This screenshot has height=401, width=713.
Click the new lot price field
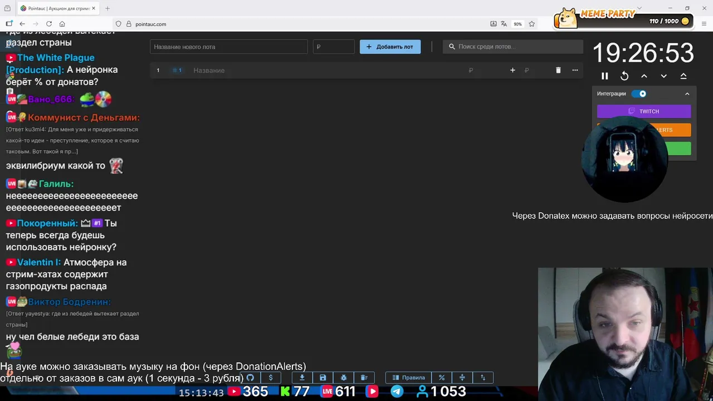[334, 47]
